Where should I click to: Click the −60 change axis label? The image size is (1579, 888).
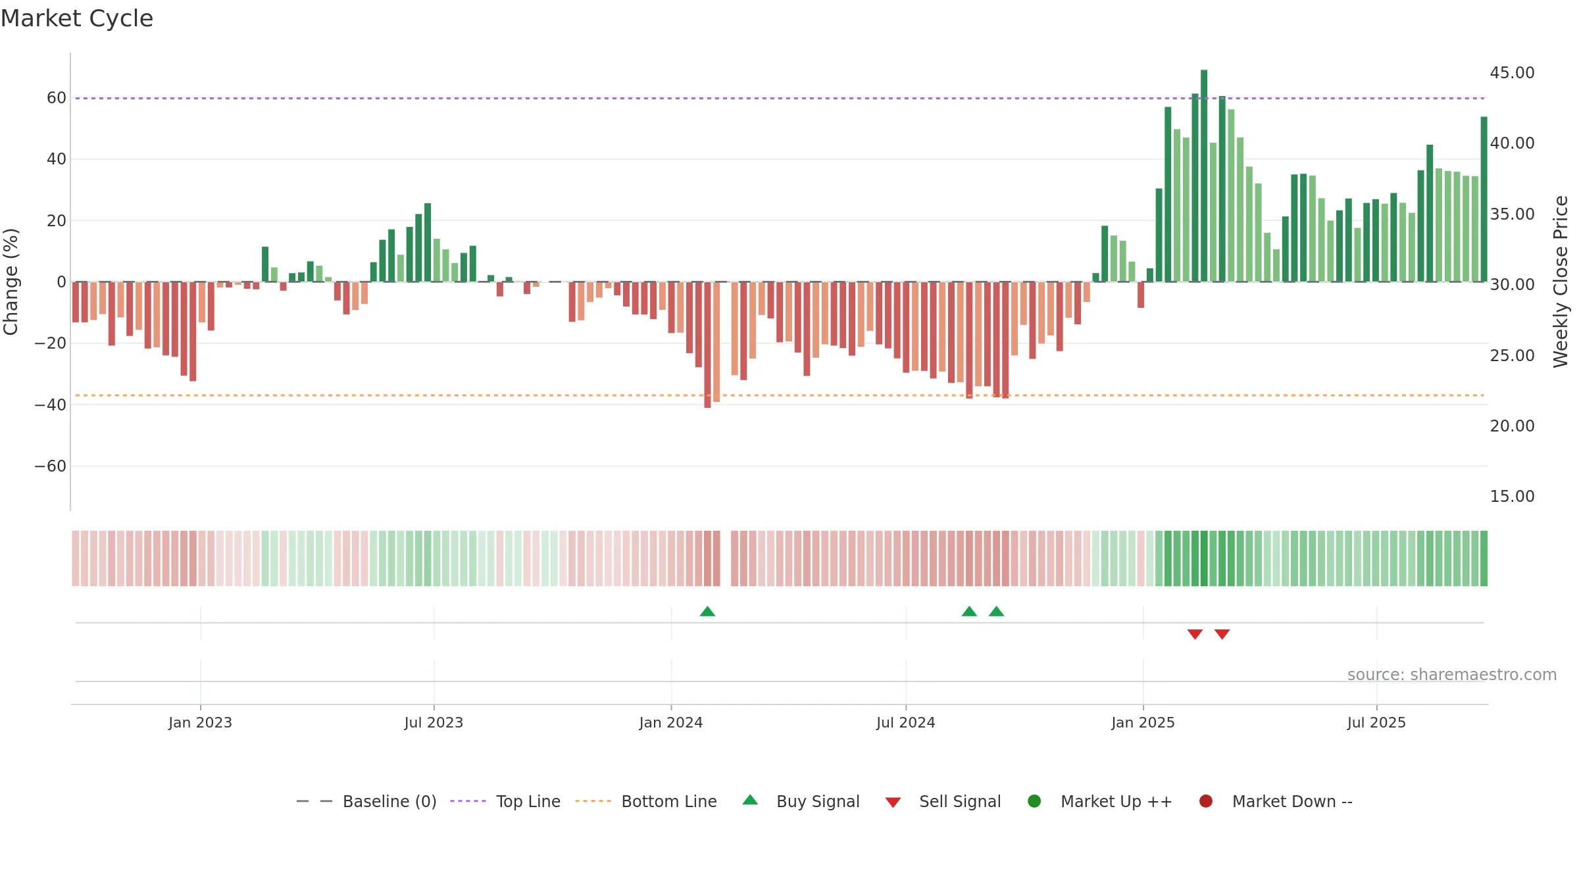pos(51,466)
